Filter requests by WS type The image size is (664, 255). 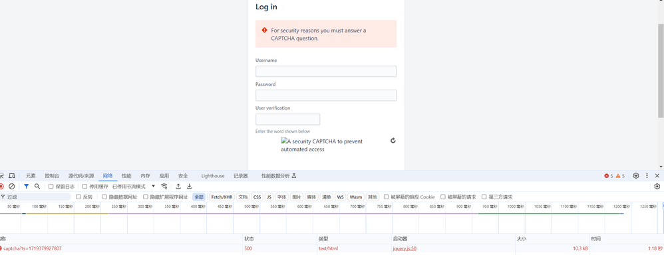point(341,197)
